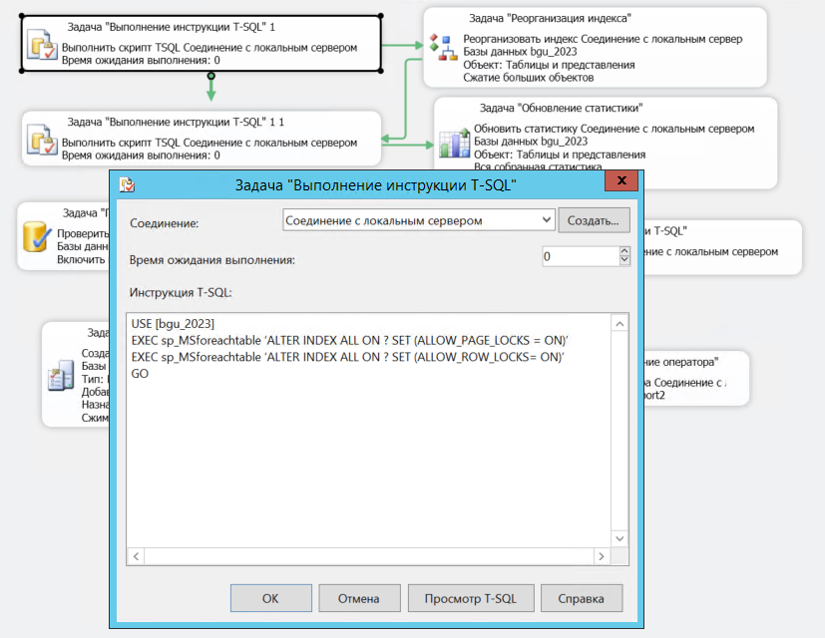Click the Создать... button
Image resolution: width=825 pixels, height=638 pixels.
point(594,220)
